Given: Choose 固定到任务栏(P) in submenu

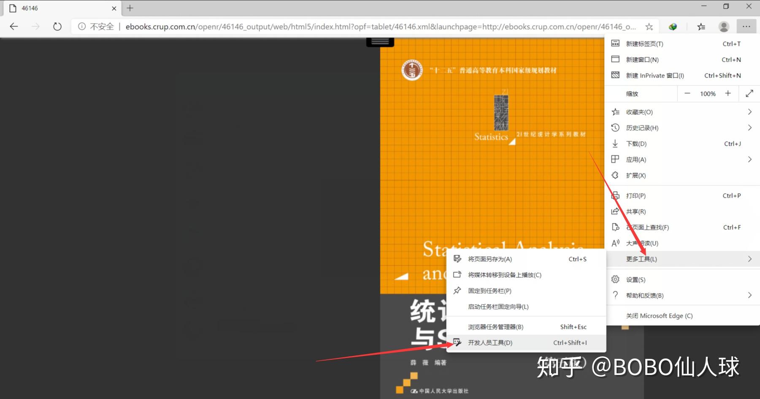Looking at the screenshot, I should tap(526, 291).
